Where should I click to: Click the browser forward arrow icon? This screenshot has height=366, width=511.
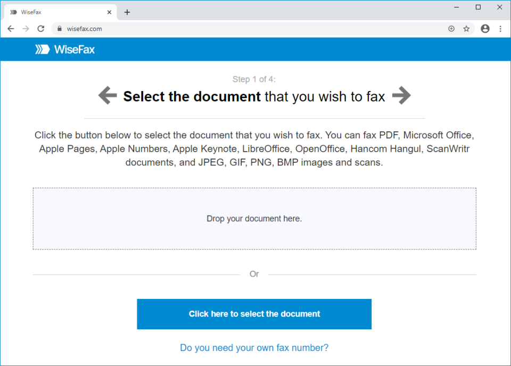(26, 28)
